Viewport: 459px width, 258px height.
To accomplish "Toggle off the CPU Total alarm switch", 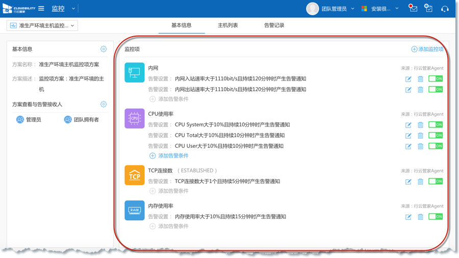I will click(x=435, y=136).
